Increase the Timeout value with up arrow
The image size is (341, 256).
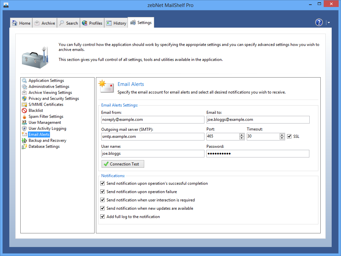click(282, 135)
